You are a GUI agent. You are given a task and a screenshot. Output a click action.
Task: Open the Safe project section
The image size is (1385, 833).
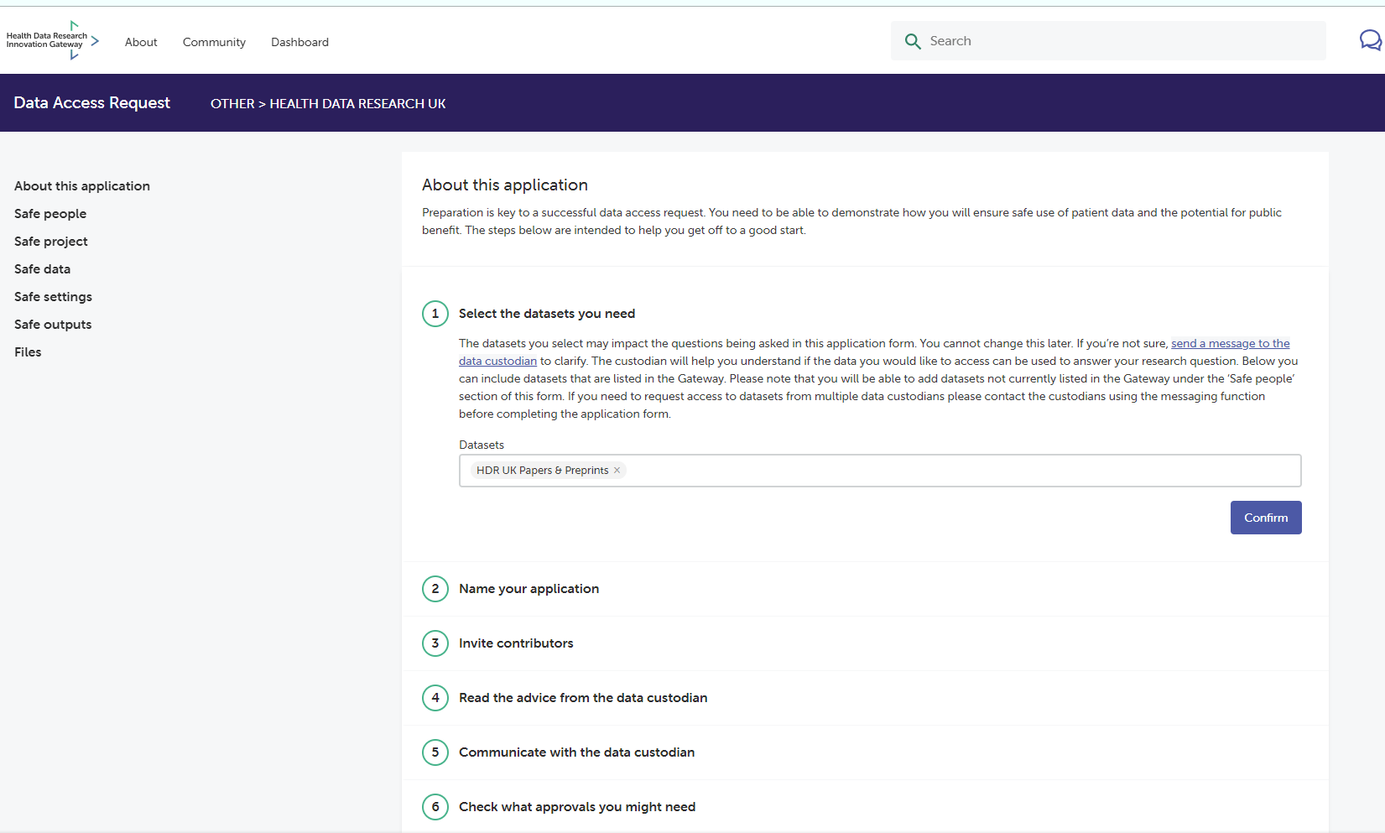pyautogui.click(x=51, y=242)
